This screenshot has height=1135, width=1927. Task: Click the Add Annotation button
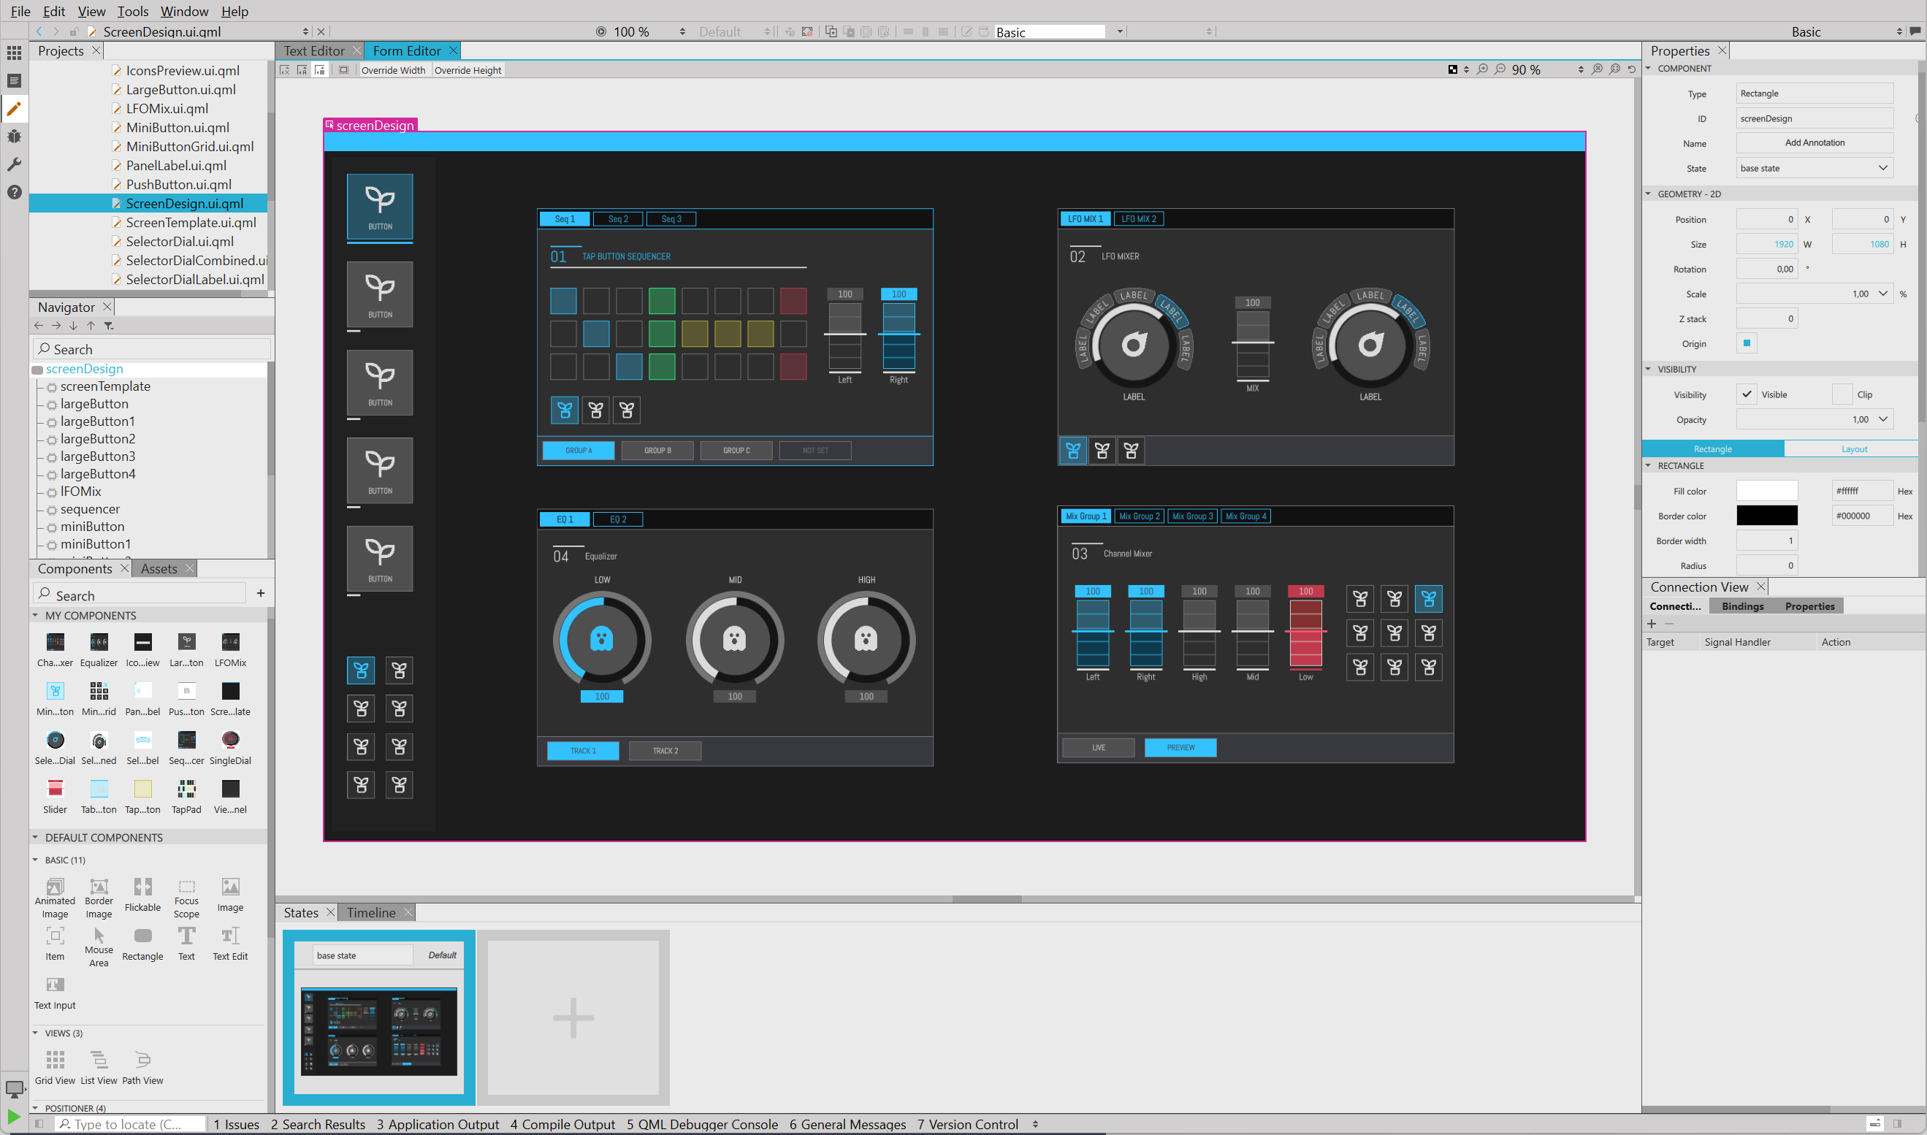coord(1814,143)
